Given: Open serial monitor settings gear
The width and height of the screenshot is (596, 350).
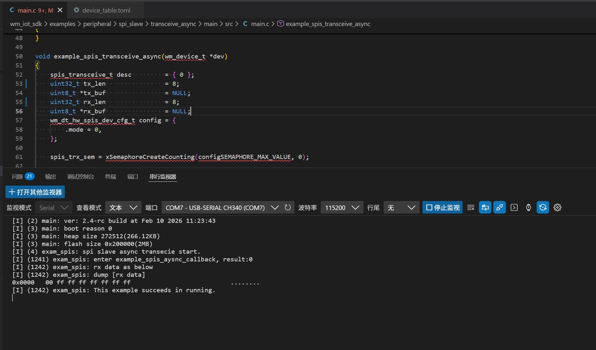Looking at the screenshot, I should click(558, 208).
